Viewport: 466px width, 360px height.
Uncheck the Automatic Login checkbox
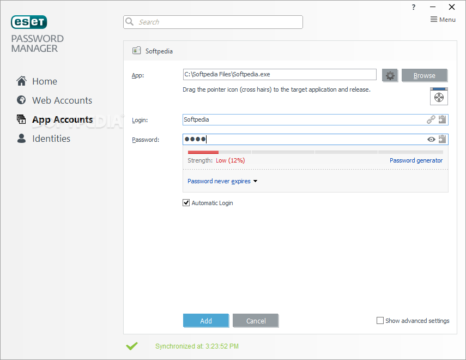186,202
